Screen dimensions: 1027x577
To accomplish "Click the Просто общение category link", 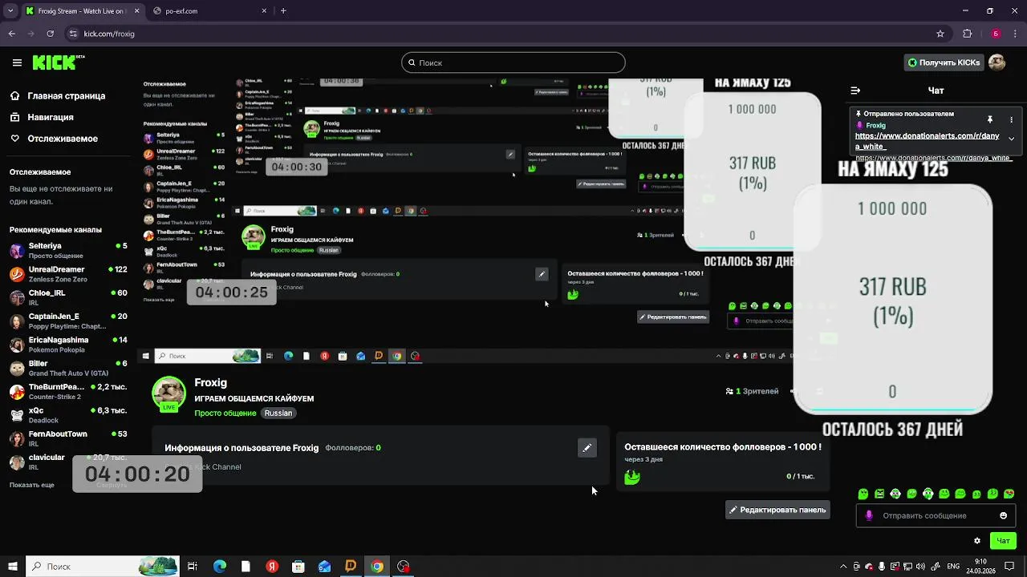I will pos(225,414).
